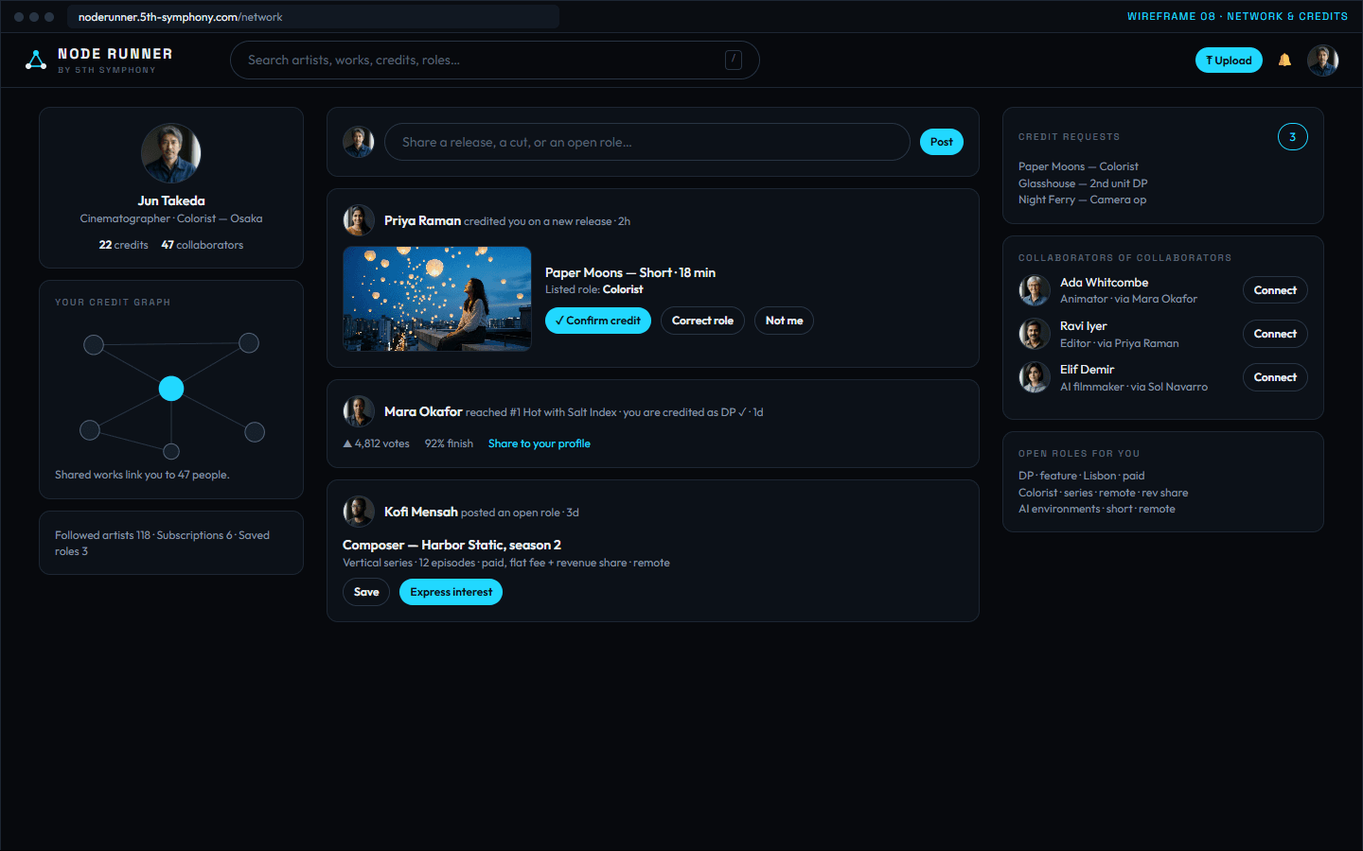The width and height of the screenshot is (1363, 851).
Task: Open Elif Demir's avatar
Action: [x=1035, y=377]
